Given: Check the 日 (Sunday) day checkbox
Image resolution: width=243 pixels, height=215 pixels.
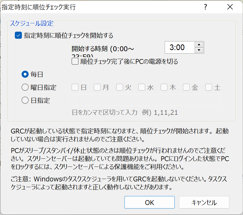Looking at the screenshot, I should [75, 87].
